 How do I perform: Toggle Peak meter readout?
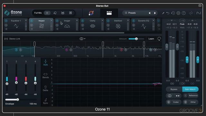182,24
